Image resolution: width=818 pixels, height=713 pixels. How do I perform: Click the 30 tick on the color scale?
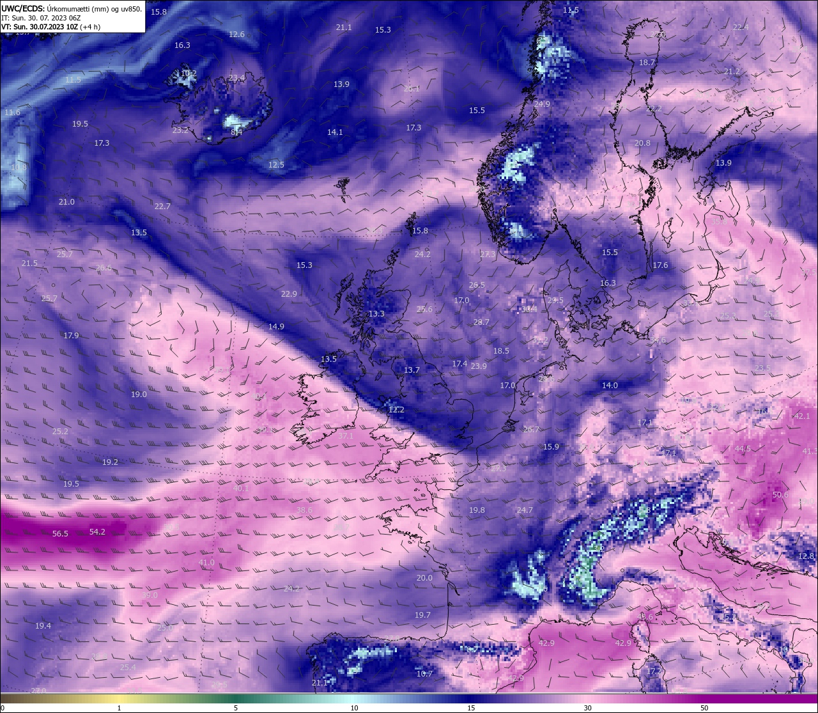[587, 708]
